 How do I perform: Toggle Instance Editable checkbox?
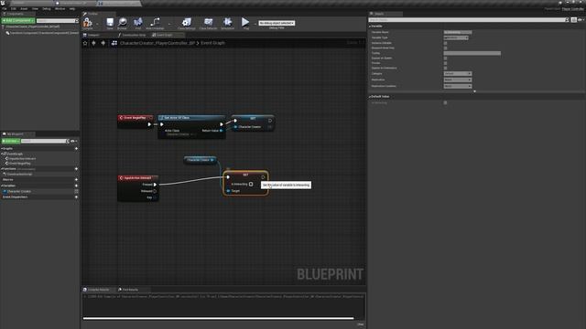tap(445, 43)
